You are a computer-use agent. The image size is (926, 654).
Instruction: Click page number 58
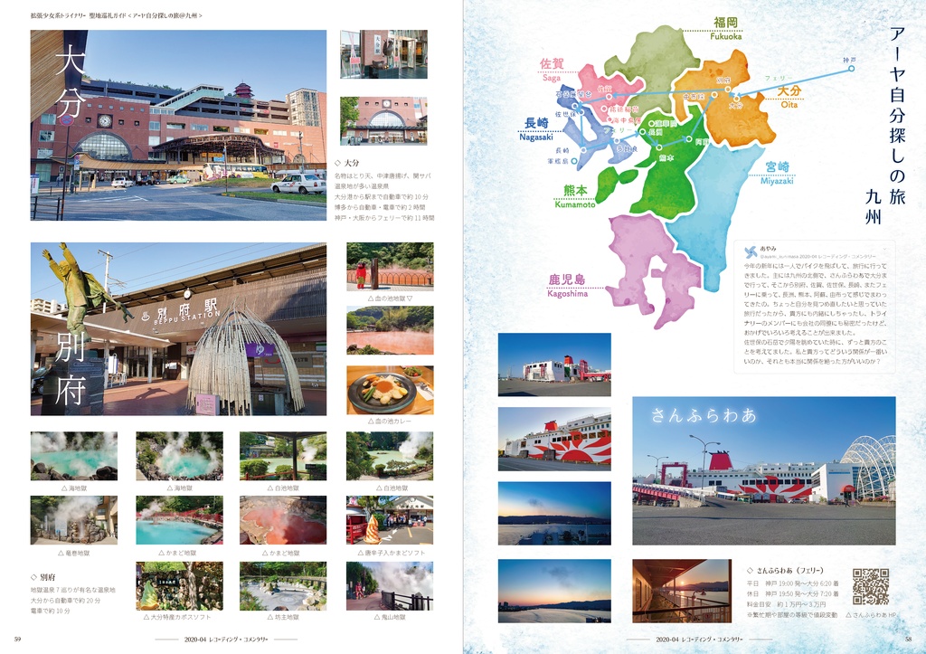(x=908, y=640)
